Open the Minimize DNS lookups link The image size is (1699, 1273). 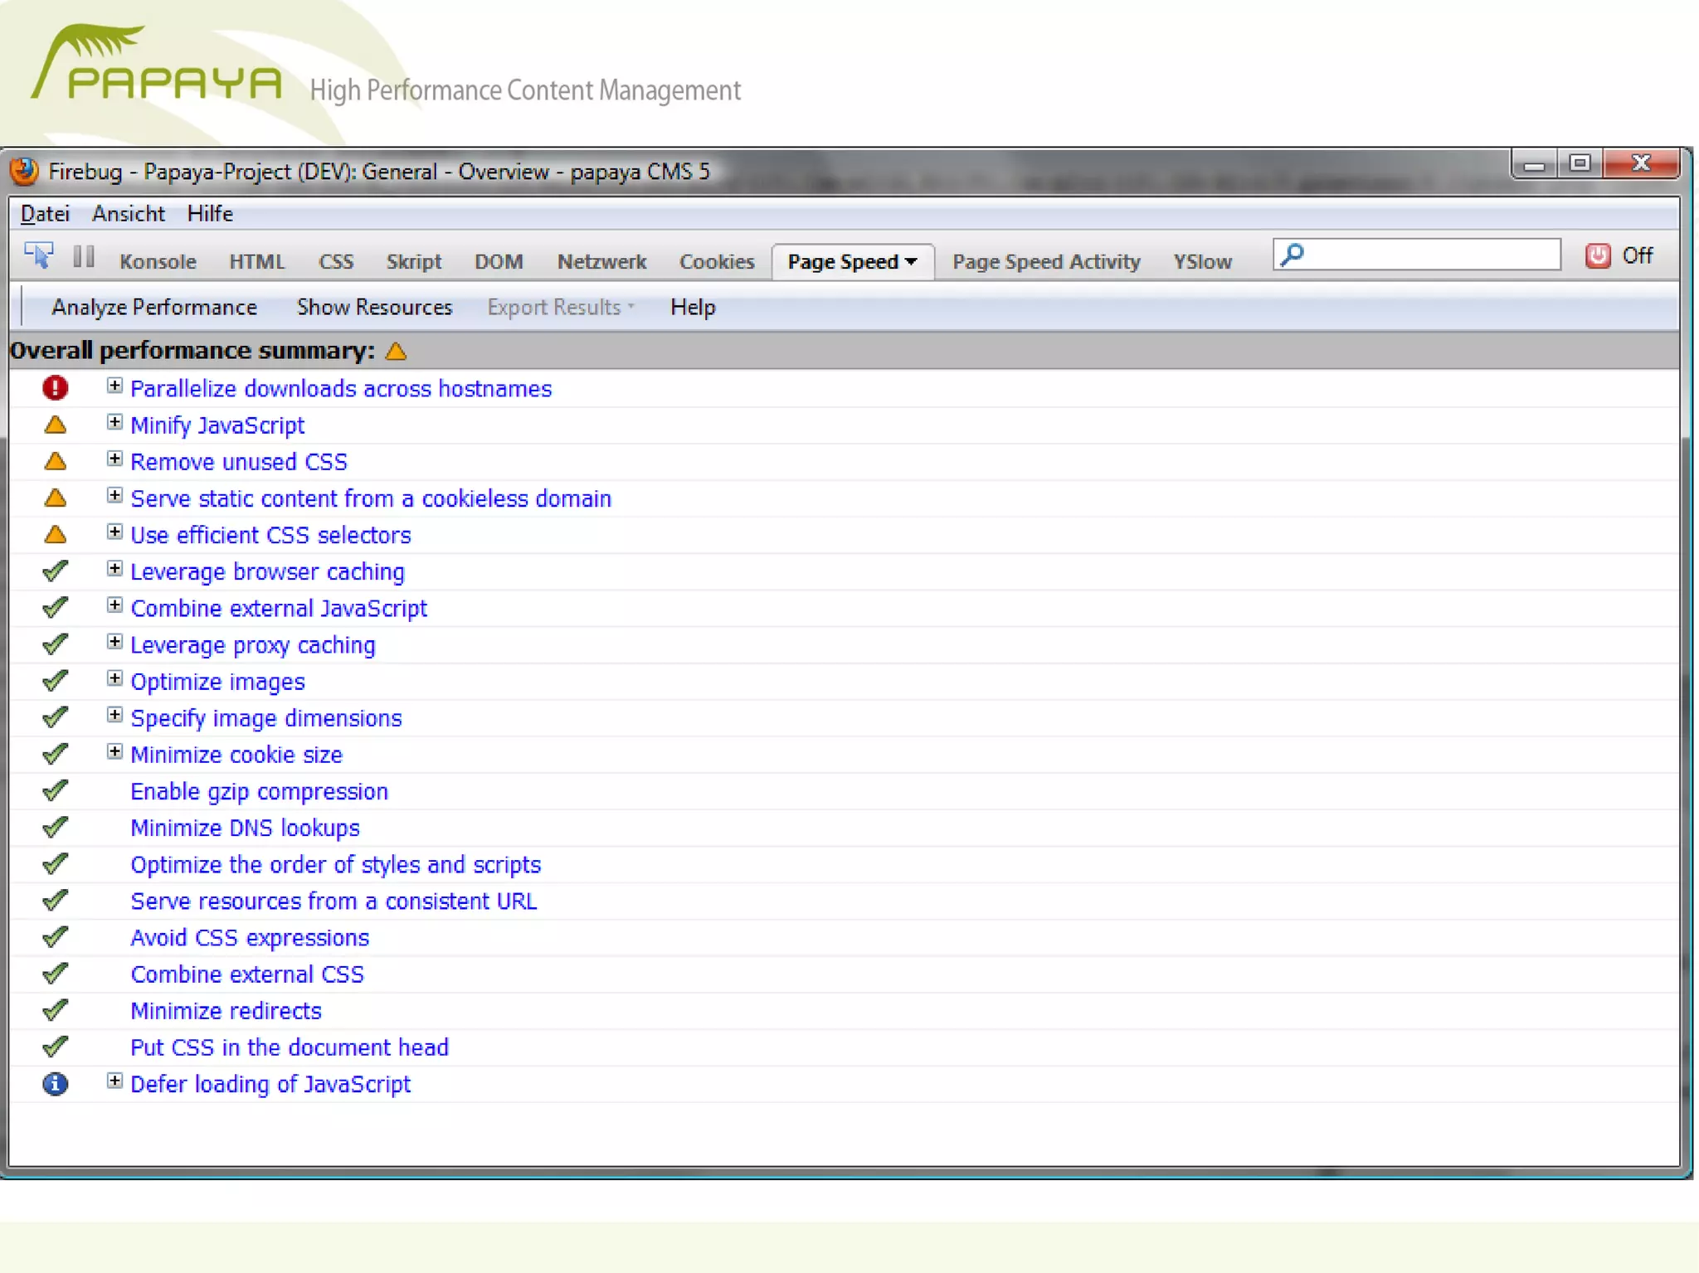coord(245,828)
